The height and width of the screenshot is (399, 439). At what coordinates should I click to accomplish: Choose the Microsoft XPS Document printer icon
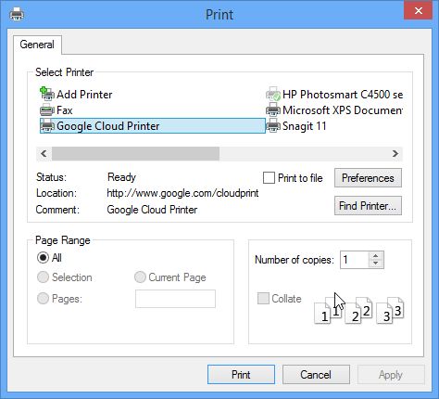click(273, 110)
